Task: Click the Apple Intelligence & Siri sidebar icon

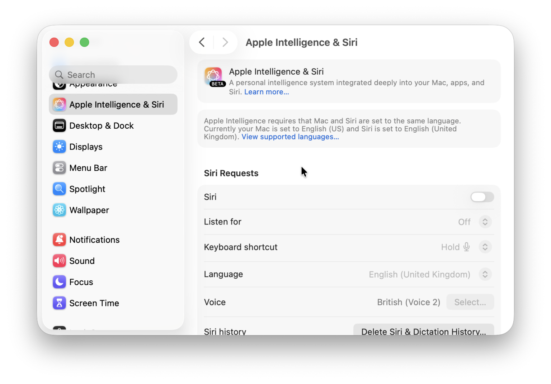Action: pyautogui.click(x=59, y=104)
